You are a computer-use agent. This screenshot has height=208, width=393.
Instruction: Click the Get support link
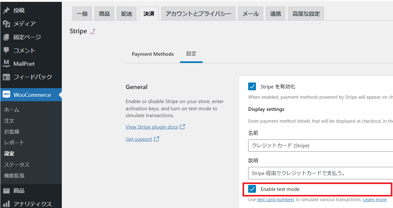139,139
